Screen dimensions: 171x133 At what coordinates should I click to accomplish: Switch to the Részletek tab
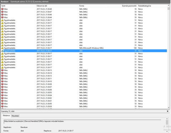[15, 116]
